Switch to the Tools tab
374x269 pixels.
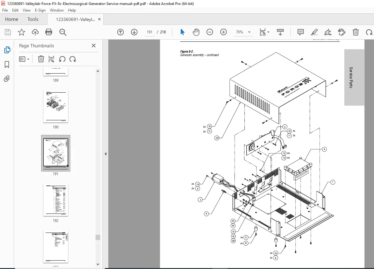(x=33, y=19)
